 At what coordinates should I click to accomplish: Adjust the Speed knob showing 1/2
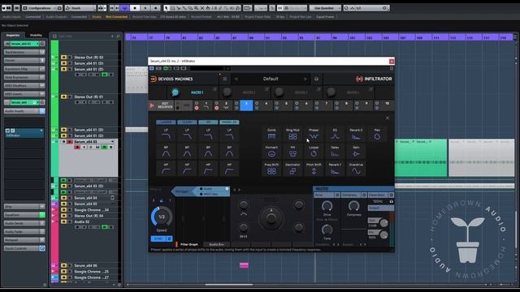[x=162, y=217]
